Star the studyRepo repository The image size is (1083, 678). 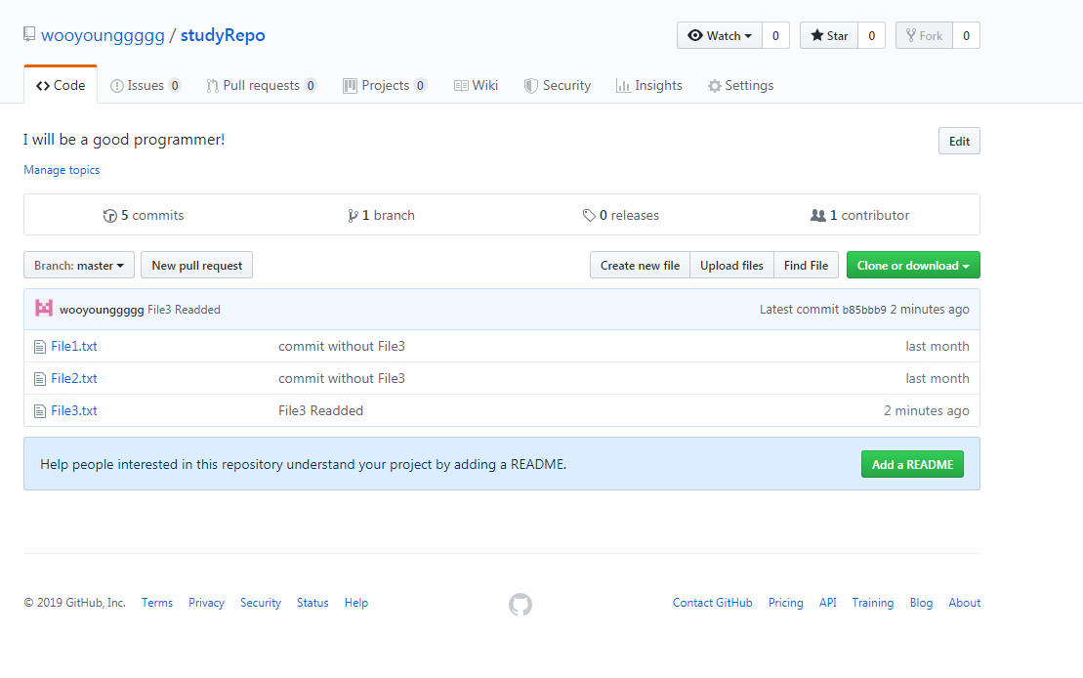(829, 35)
